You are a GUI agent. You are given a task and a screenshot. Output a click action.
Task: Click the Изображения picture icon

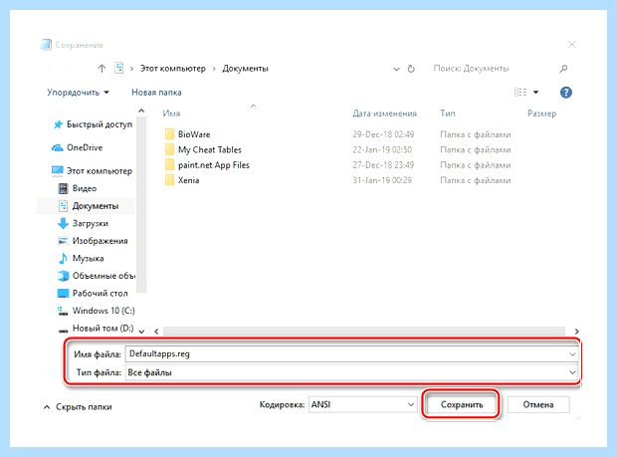pyautogui.click(x=63, y=241)
